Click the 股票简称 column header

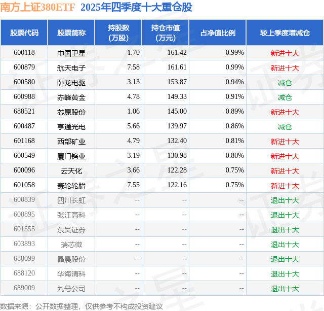coord(71,32)
